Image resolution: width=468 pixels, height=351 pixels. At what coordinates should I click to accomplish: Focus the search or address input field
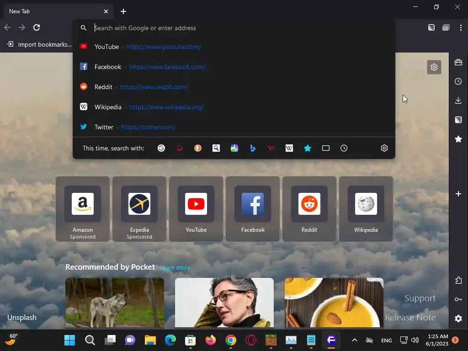[x=234, y=28]
